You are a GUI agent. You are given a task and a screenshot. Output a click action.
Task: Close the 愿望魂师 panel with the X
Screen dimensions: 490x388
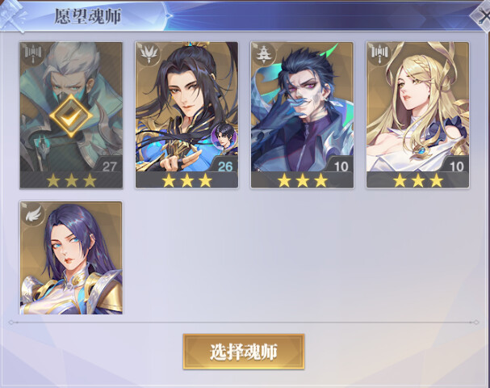482,15
